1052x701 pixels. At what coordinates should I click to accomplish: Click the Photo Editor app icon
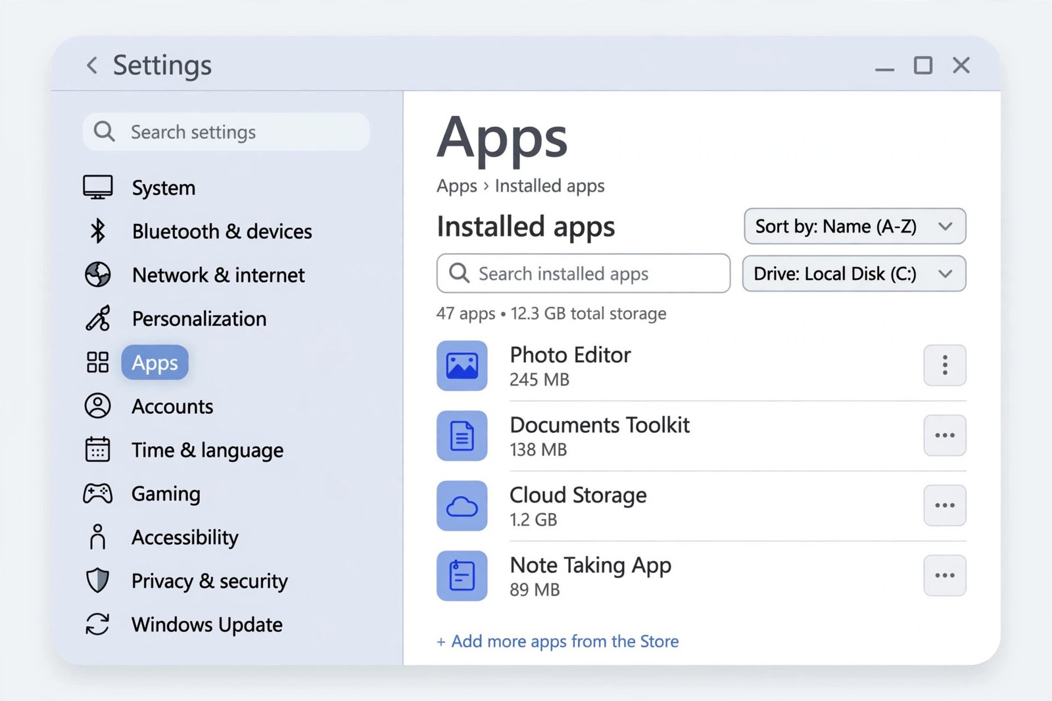coord(462,365)
